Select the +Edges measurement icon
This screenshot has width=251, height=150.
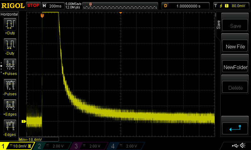pos(10,106)
